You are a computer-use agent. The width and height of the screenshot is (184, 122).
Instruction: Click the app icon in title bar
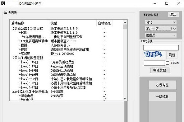3,3
